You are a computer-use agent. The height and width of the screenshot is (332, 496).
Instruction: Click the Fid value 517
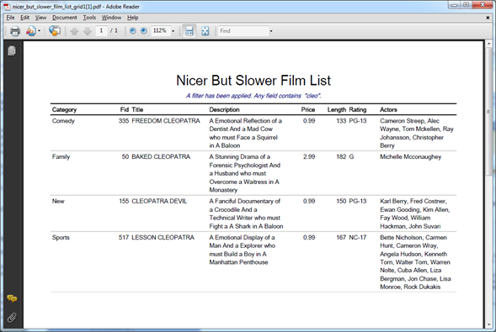click(124, 237)
